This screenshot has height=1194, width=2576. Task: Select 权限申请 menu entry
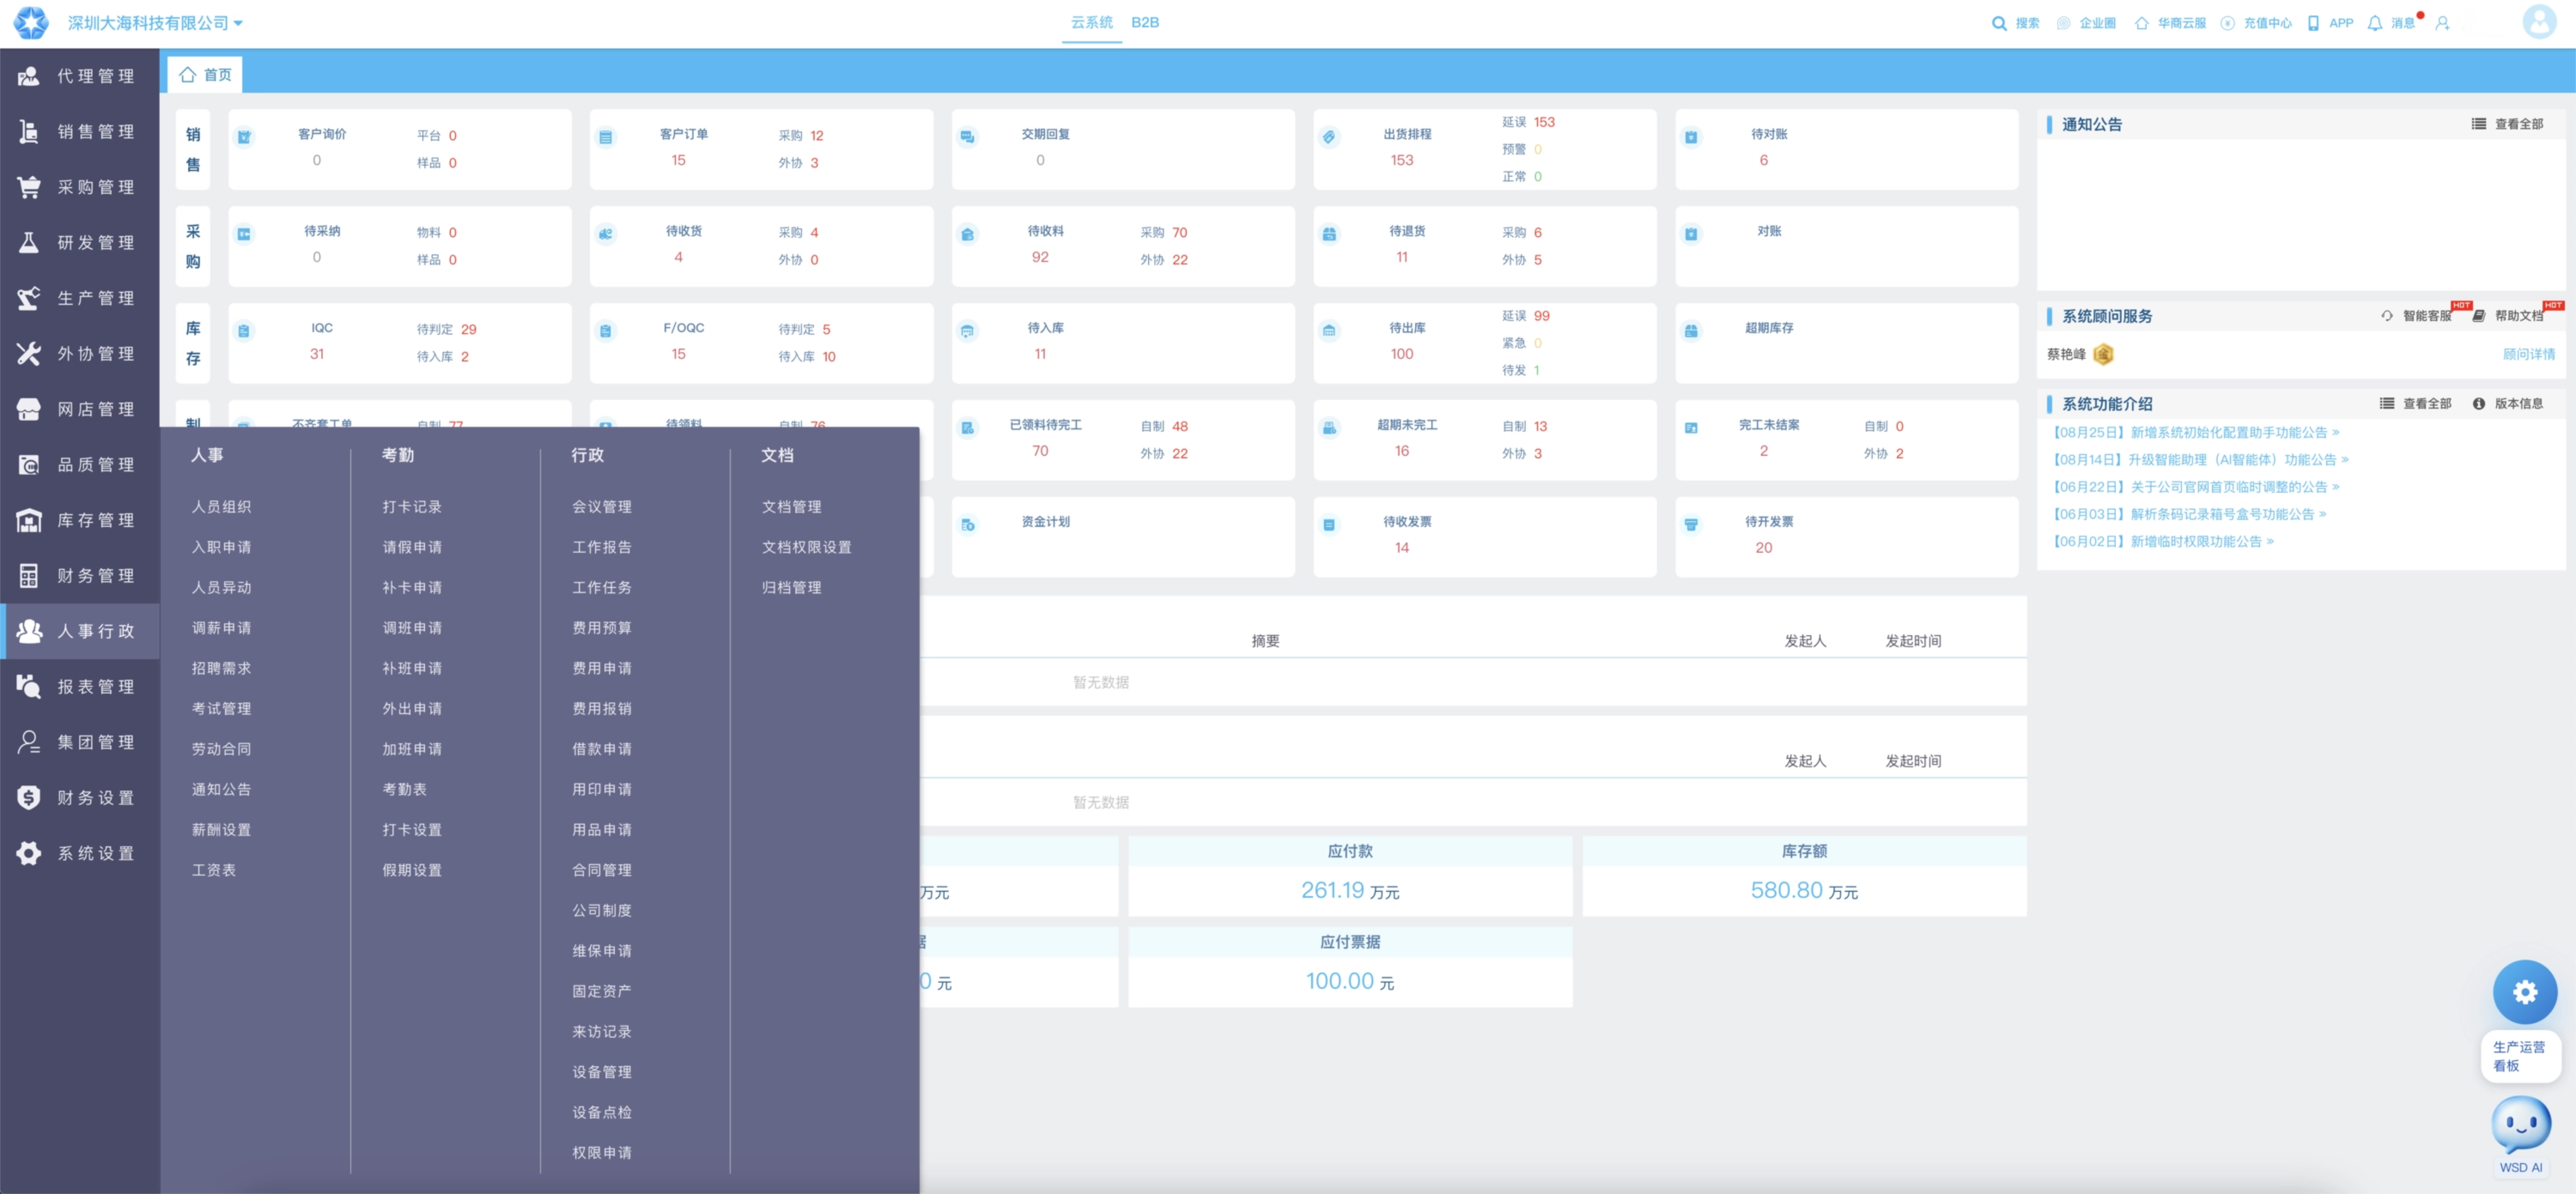coord(602,1153)
